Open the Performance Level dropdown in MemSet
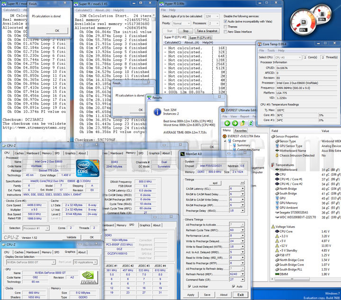Screen dimensions: 341x300 click(x=242, y=236)
